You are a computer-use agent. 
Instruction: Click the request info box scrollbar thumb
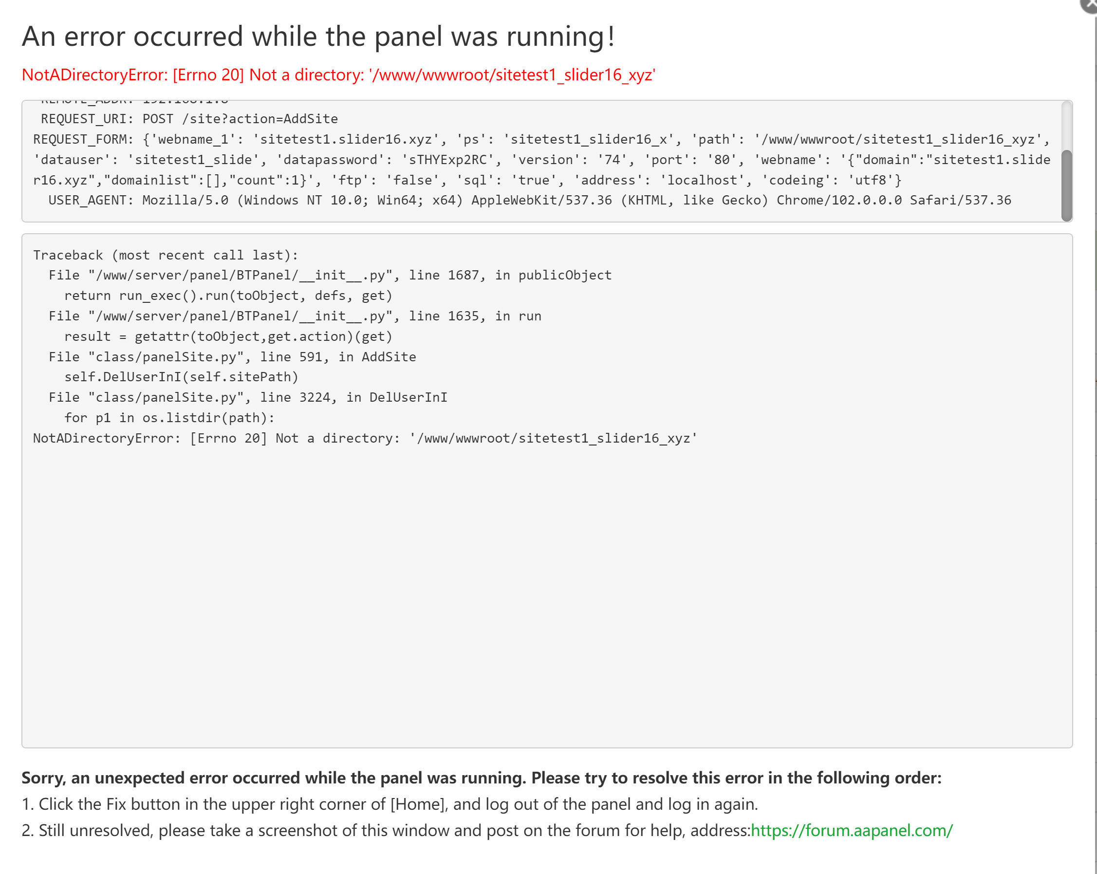1066,185
